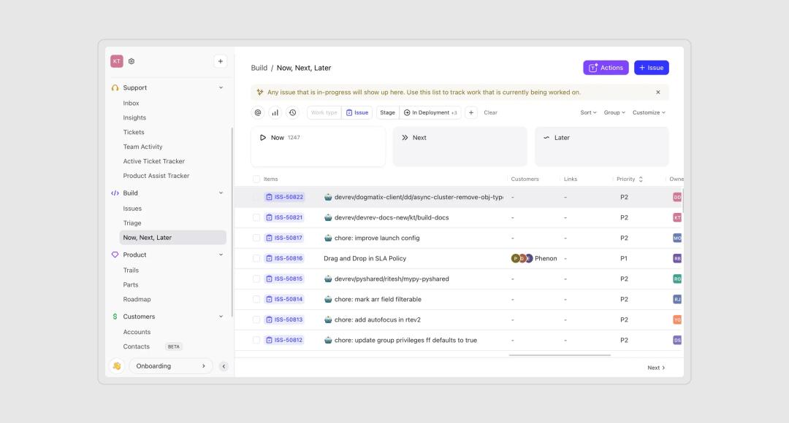Image resolution: width=789 pixels, height=423 pixels.
Task: Open settings gear beside KT avatar
Action: (x=131, y=61)
